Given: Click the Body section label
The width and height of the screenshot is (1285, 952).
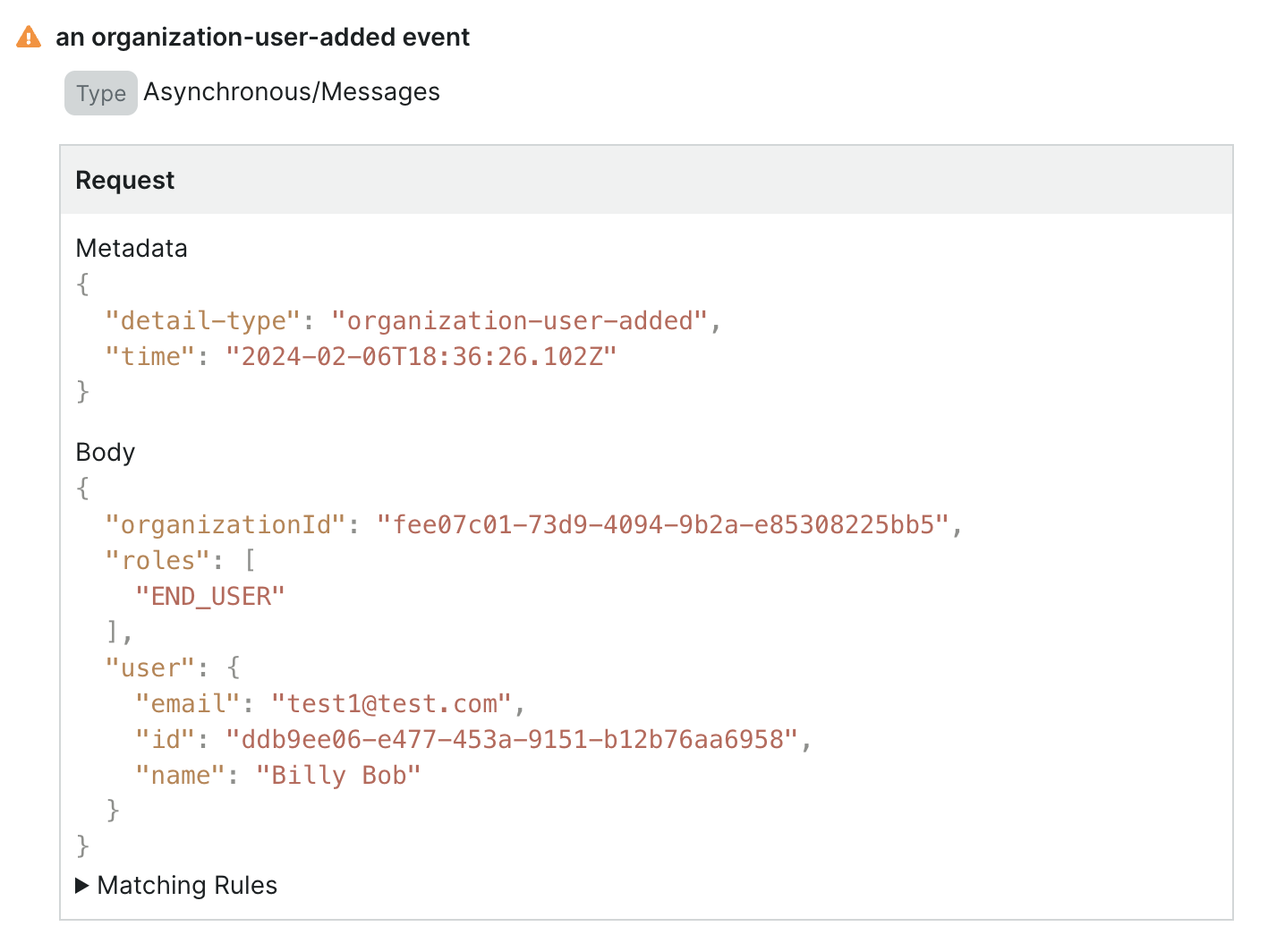Looking at the screenshot, I should click(105, 452).
